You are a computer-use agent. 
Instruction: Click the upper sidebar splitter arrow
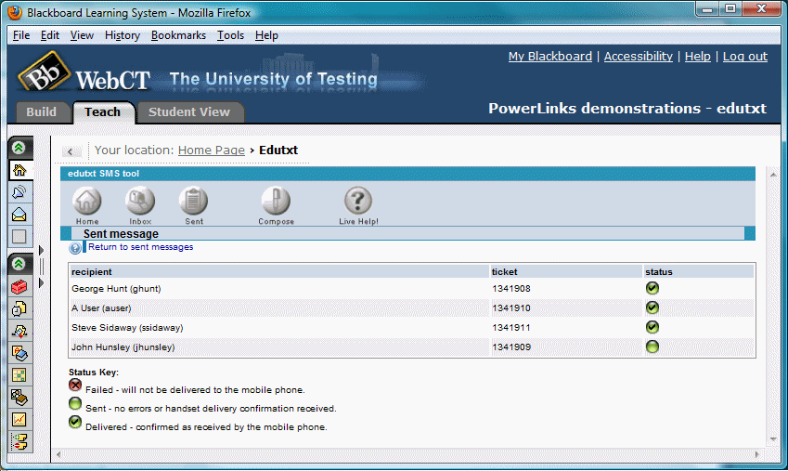41,250
